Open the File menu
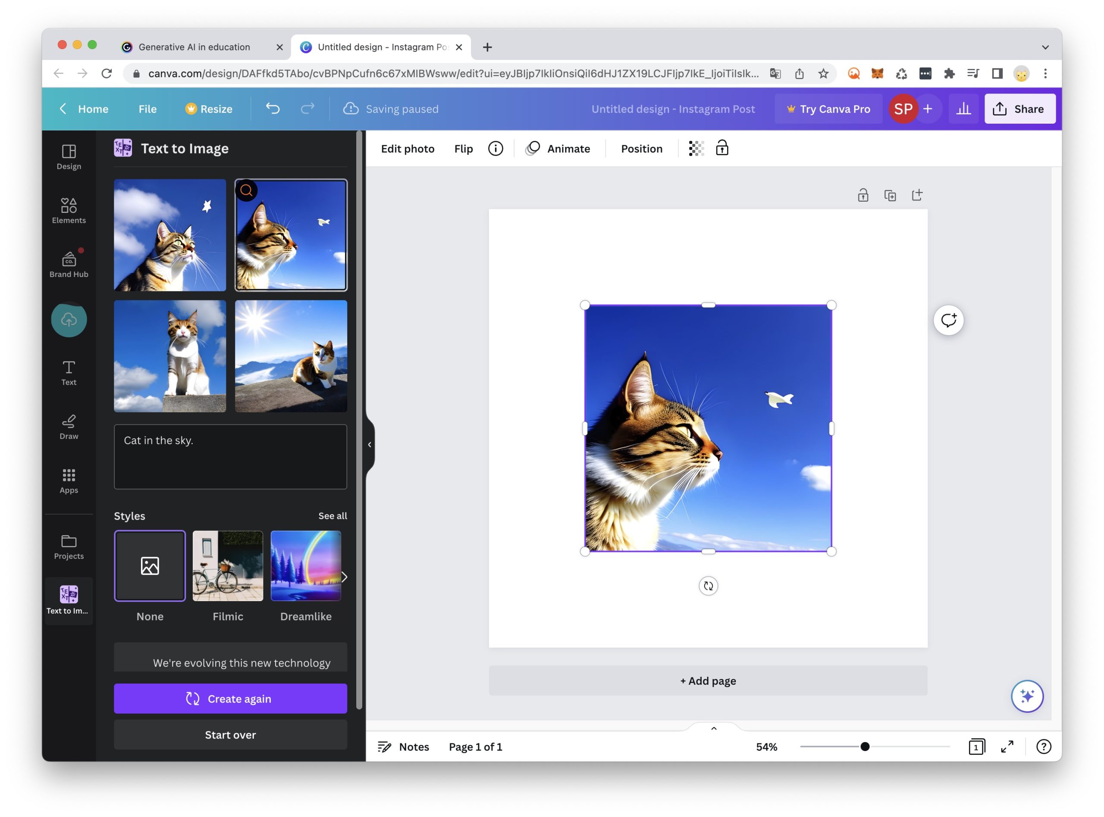The width and height of the screenshot is (1104, 817). [x=147, y=109]
